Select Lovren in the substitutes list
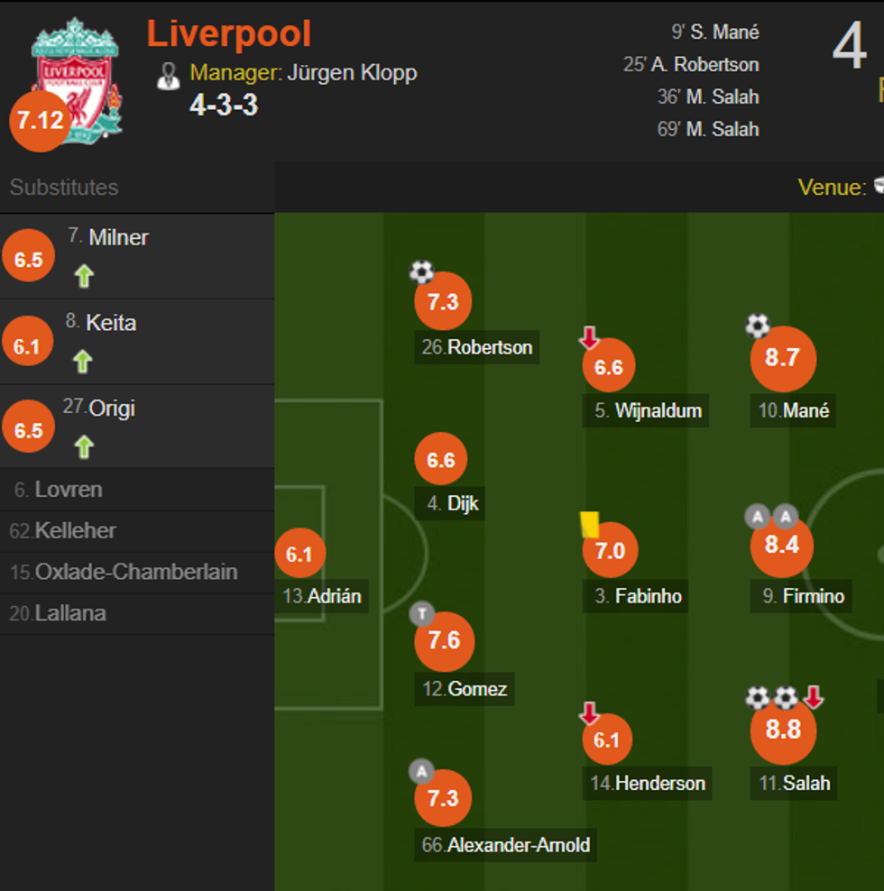The height and width of the screenshot is (891, 884). coord(68,490)
